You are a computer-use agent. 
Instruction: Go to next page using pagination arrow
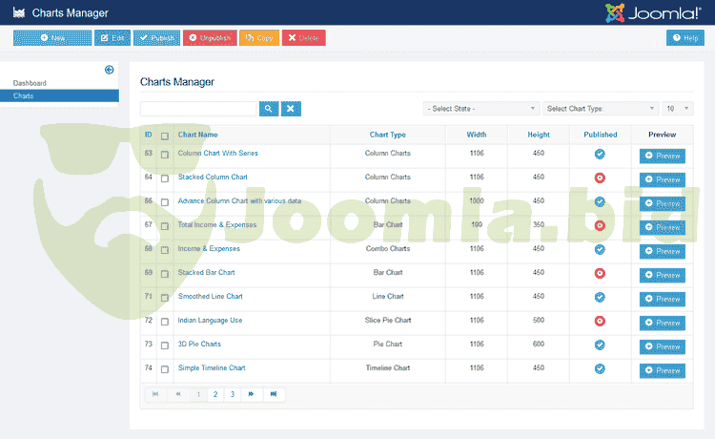point(252,394)
